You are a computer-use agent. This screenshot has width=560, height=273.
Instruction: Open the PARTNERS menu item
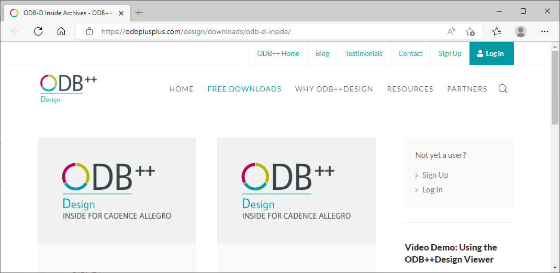[467, 89]
